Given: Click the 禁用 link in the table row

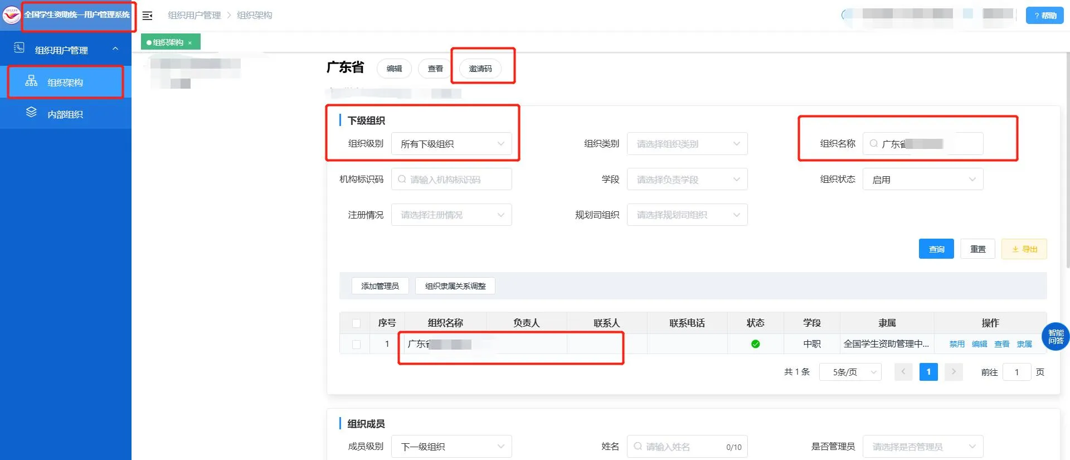Looking at the screenshot, I should (x=957, y=344).
